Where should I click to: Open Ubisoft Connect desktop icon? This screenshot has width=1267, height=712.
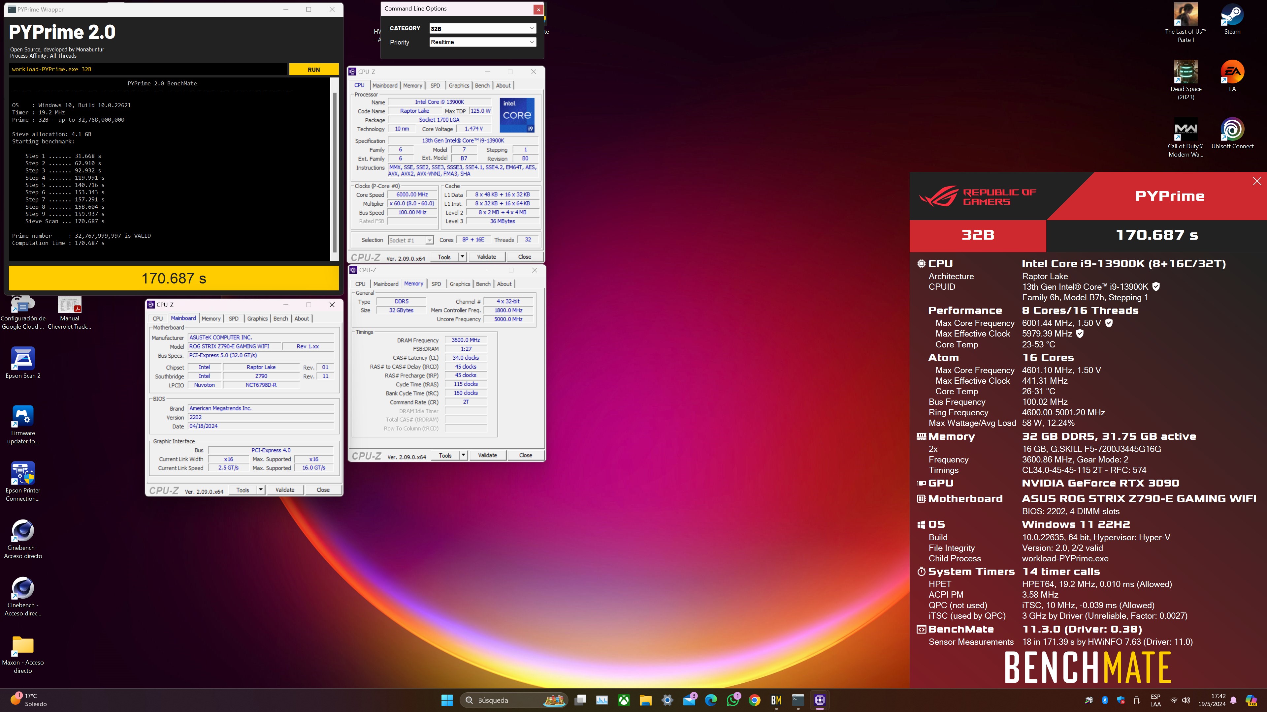click(1232, 133)
